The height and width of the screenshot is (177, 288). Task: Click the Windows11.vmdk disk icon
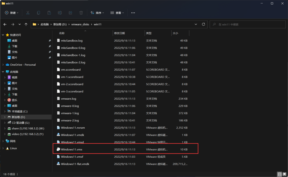[x=58, y=135]
